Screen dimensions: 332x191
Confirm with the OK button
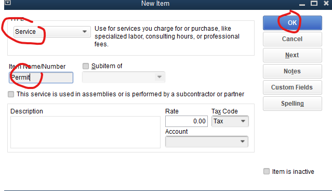[x=293, y=23]
